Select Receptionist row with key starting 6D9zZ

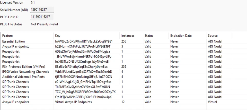point(11,52)
